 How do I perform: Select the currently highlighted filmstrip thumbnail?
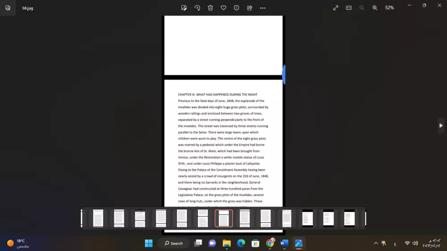click(x=224, y=218)
